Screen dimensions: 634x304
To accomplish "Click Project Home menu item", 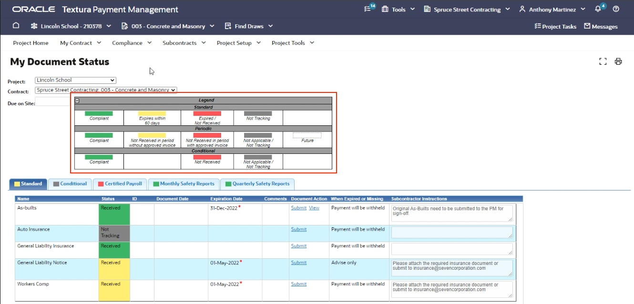I will click(x=31, y=43).
